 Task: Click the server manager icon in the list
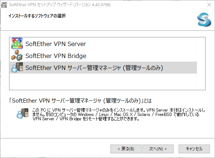pyautogui.click(x=17, y=67)
